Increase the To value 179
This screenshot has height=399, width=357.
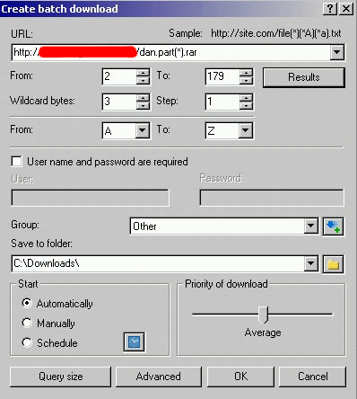point(246,73)
